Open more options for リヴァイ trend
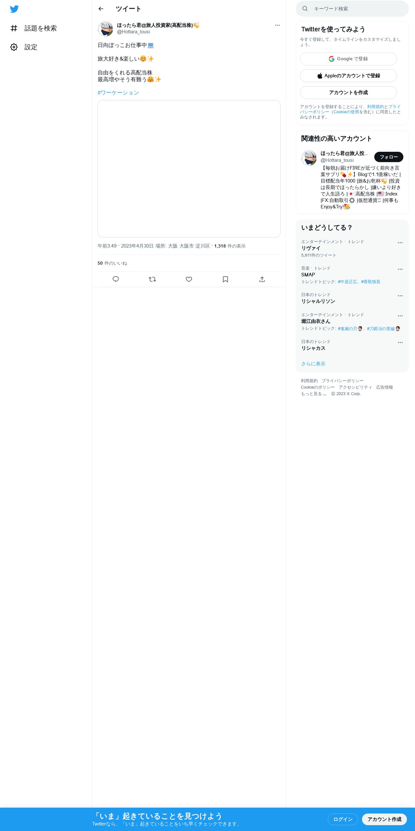415x831 pixels. (400, 243)
